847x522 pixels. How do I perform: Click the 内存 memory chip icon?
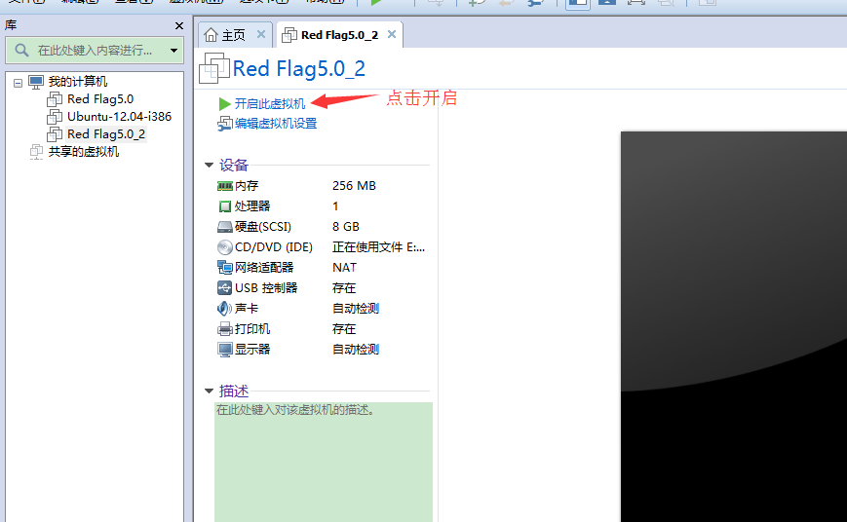coord(225,186)
